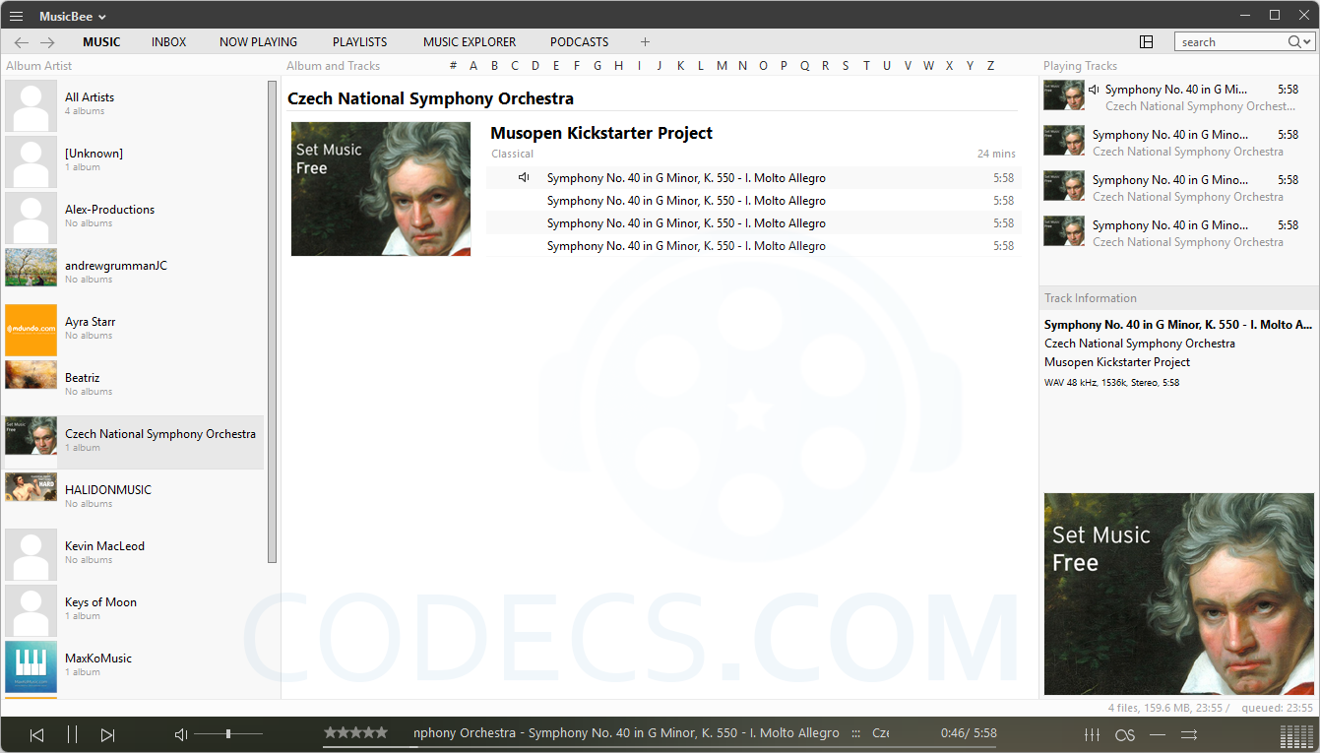The height and width of the screenshot is (753, 1320).
Task: Switch to the INBOX tab
Action: pos(168,42)
